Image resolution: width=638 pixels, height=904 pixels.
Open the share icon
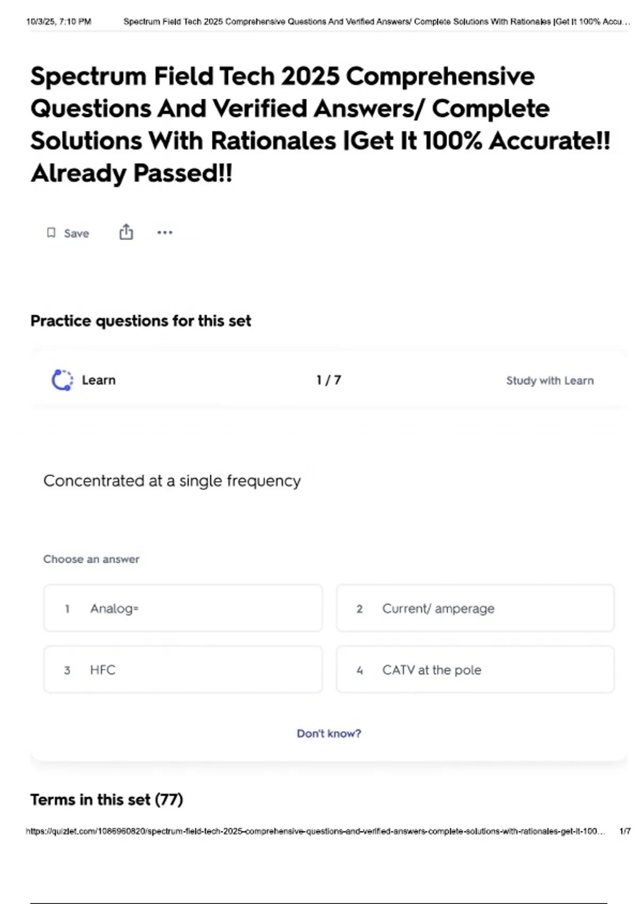(126, 232)
